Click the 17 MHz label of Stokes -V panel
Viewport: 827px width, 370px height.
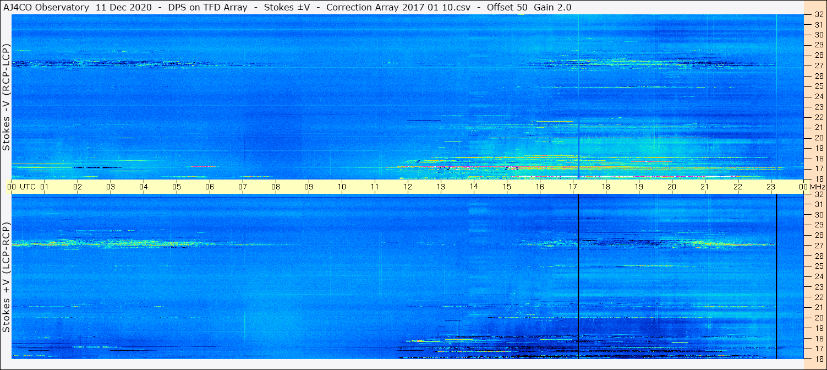819,168
